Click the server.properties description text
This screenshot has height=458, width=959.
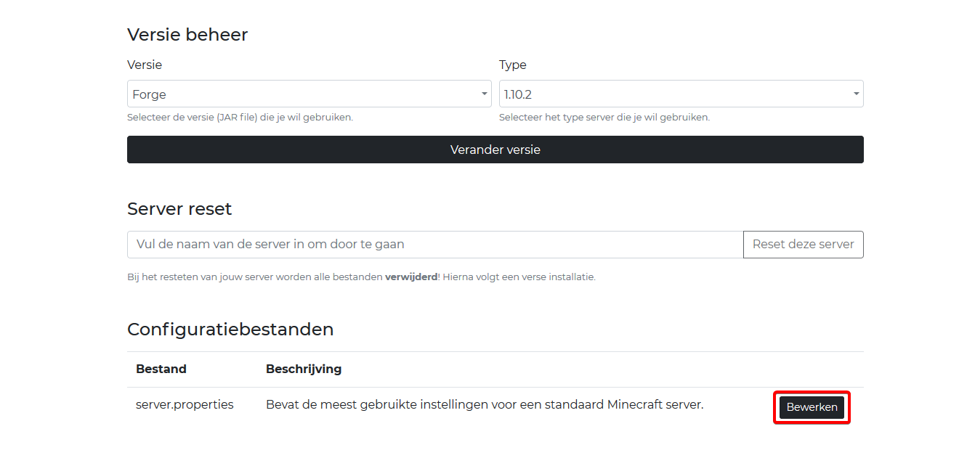coord(485,405)
